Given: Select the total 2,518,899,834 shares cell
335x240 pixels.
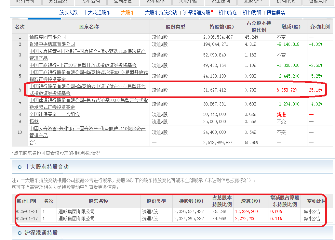Looking at the screenshot, I should (218, 143).
